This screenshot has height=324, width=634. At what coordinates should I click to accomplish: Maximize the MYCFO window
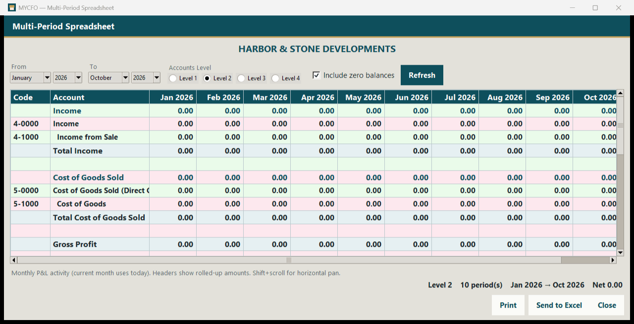click(595, 7)
